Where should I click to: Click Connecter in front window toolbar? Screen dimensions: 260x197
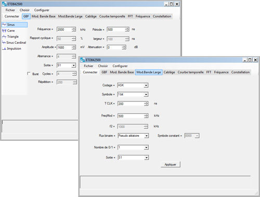pyautogui.click(x=90, y=72)
